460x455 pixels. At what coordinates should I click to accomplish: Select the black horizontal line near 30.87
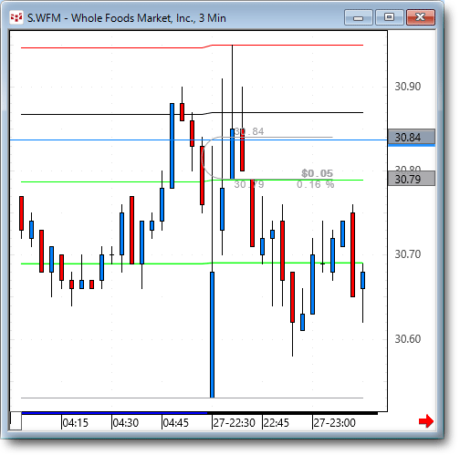tap(192, 113)
